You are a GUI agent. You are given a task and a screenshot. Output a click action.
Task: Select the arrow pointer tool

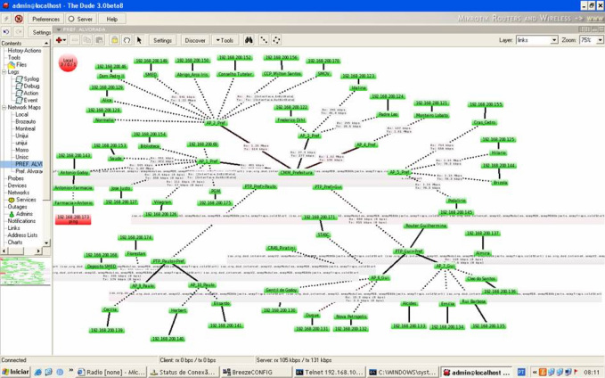pyautogui.click(x=138, y=40)
